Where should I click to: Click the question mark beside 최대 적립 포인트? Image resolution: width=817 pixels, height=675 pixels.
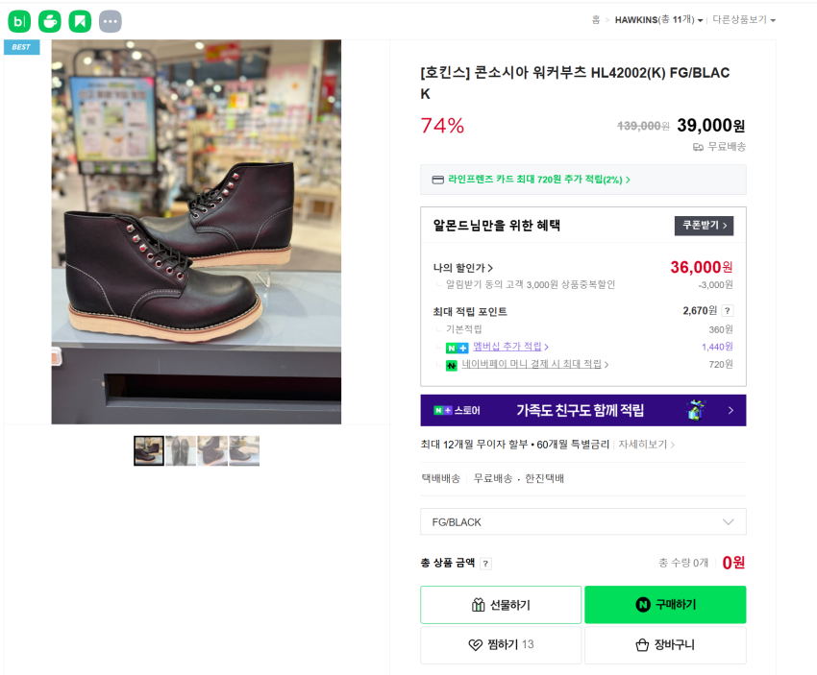coord(728,311)
